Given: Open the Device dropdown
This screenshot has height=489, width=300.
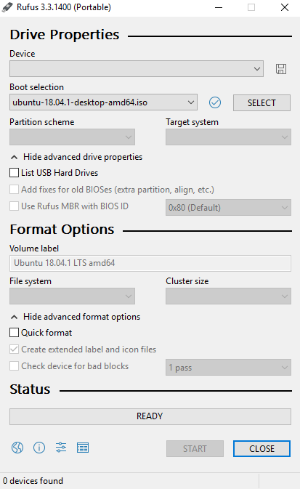Looking at the screenshot, I should [137, 68].
